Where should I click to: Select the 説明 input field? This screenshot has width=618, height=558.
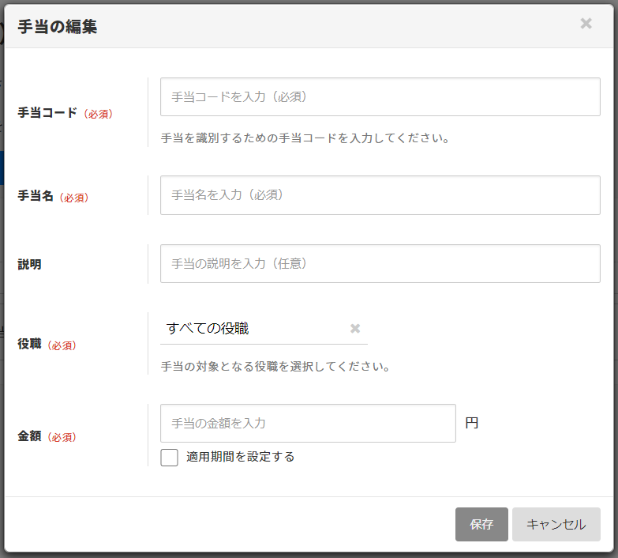[380, 264]
